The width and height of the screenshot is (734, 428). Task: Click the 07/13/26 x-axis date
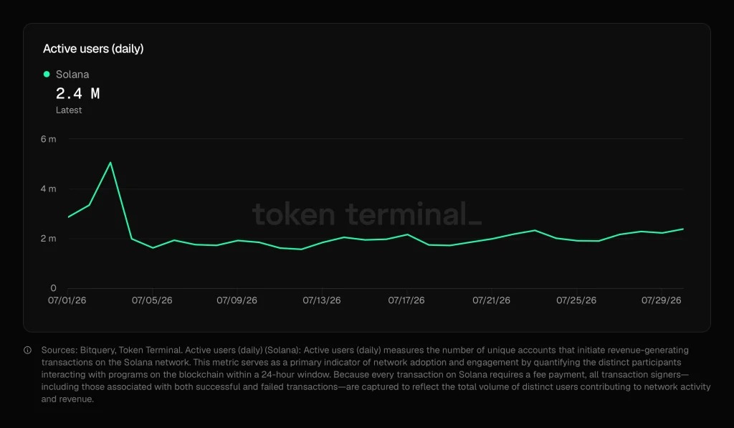(322, 300)
